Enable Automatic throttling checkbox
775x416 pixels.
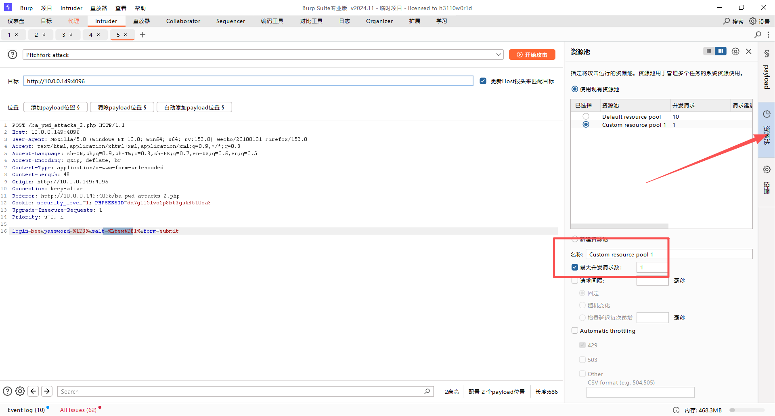coord(575,330)
